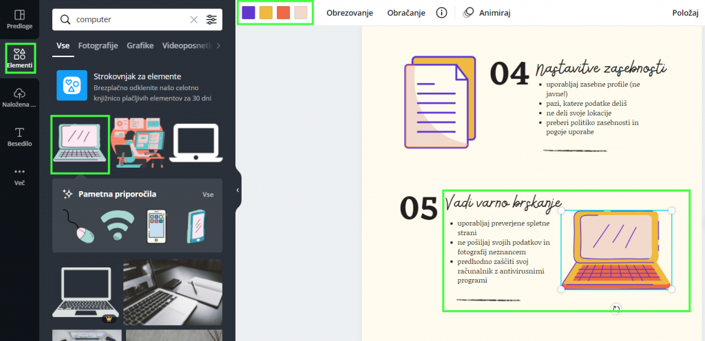Select the white outline laptop graphic

[196, 143]
